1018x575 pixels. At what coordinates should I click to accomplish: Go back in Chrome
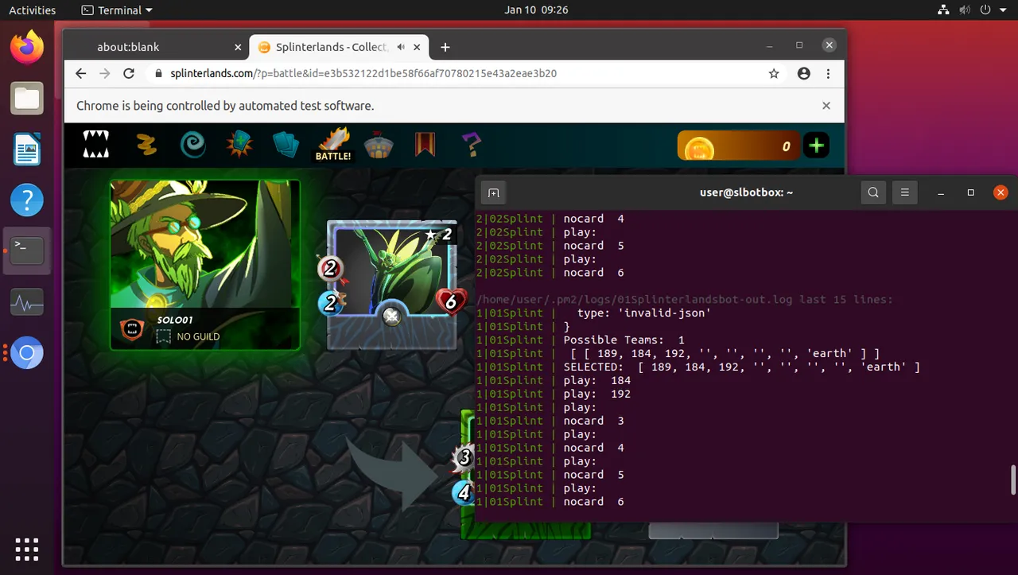pyautogui.click(x=80, y=73)
